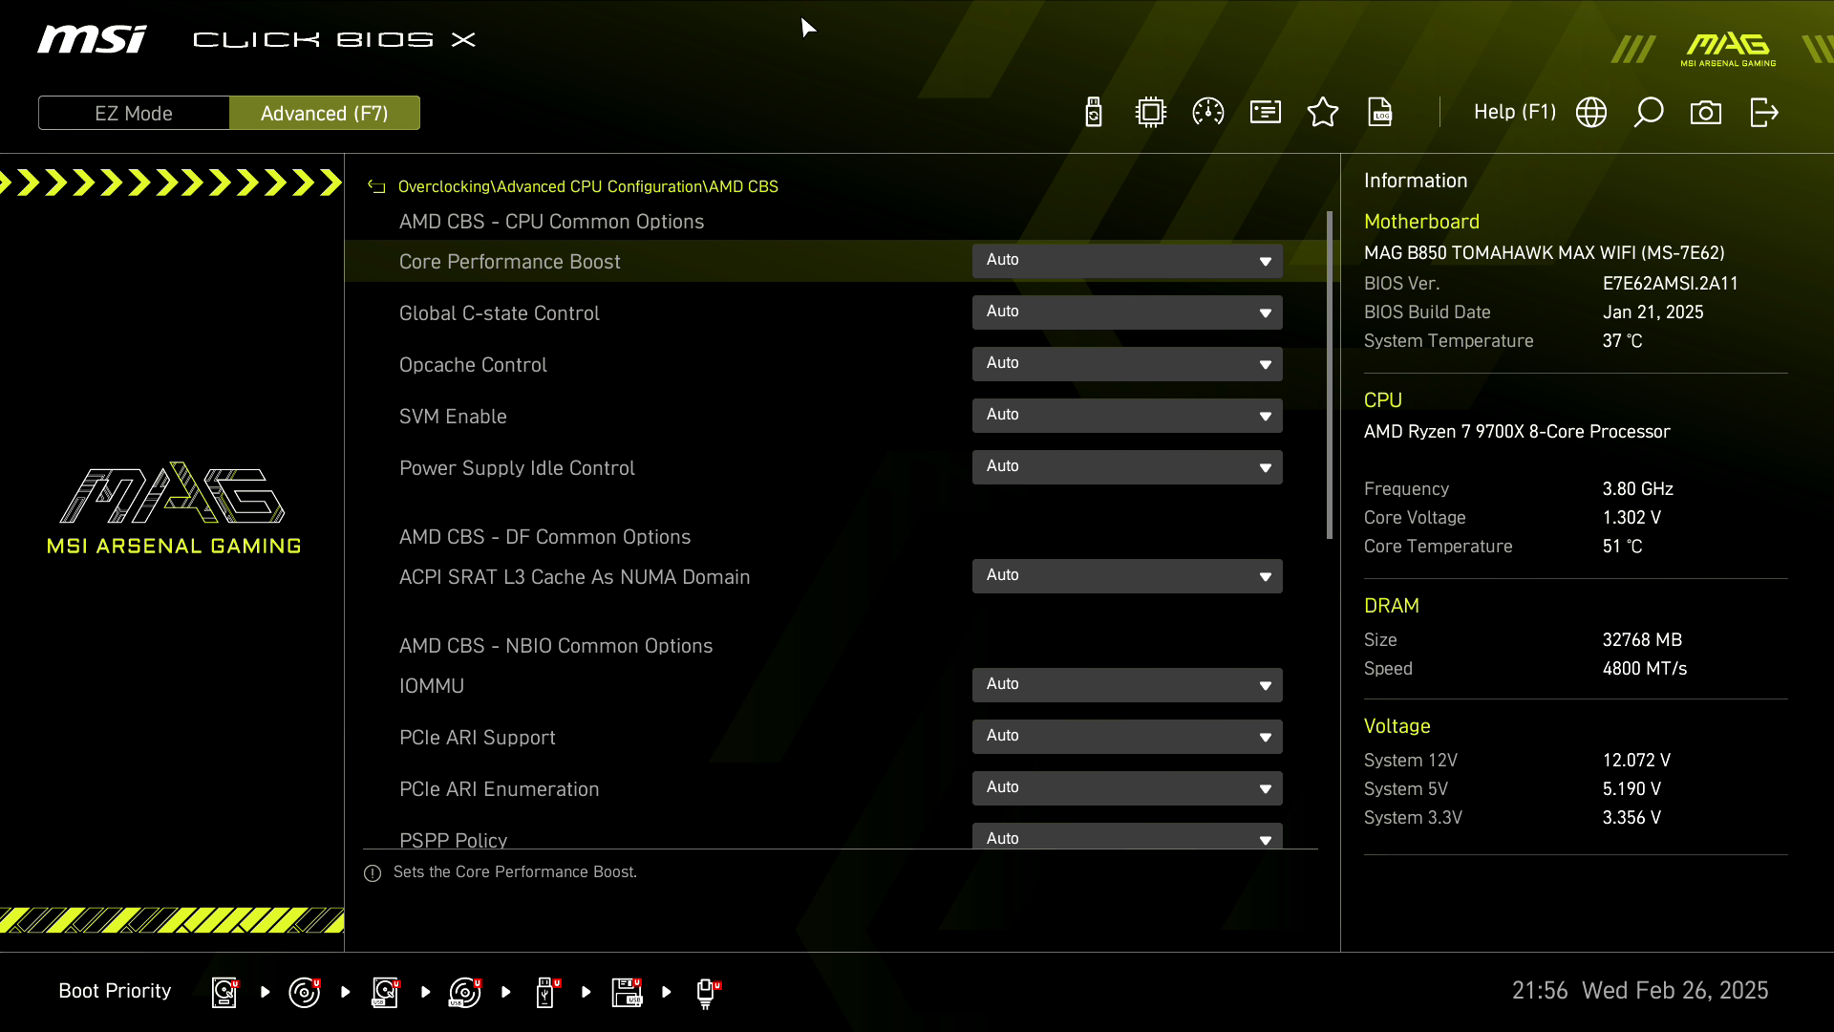
Task: Click the Exit door icon in toolbar
Action: click(1762, 112)
